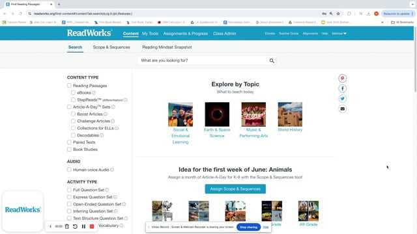This screenshot has width=417, height=234.
Task: Hide the screen sharing notification
Action: click(265, 227)
